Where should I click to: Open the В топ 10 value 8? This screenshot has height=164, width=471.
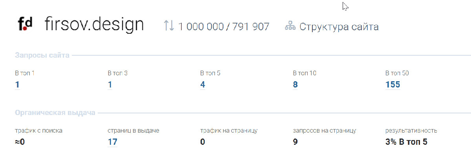pos(295,84)
